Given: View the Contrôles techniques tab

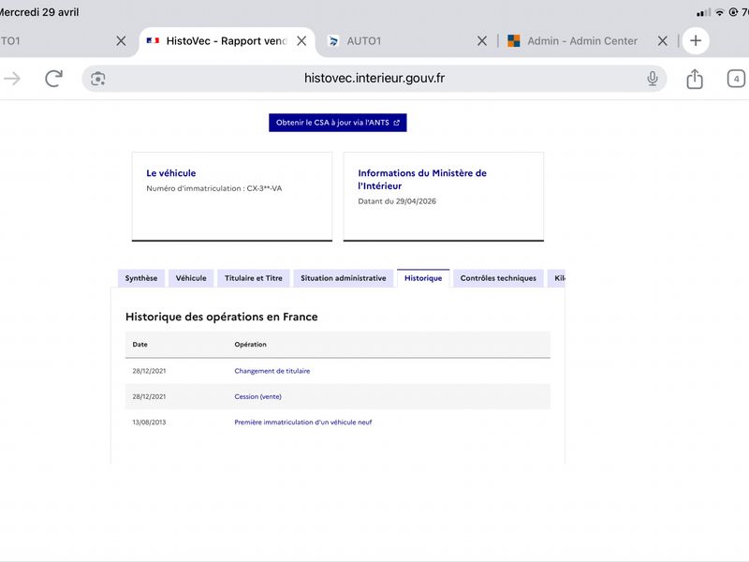Looking at the screenshot, I should (x=498, y=278).
